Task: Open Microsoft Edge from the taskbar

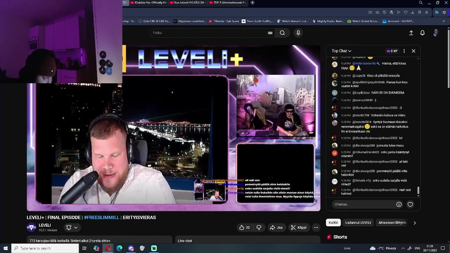Action: 120,248
